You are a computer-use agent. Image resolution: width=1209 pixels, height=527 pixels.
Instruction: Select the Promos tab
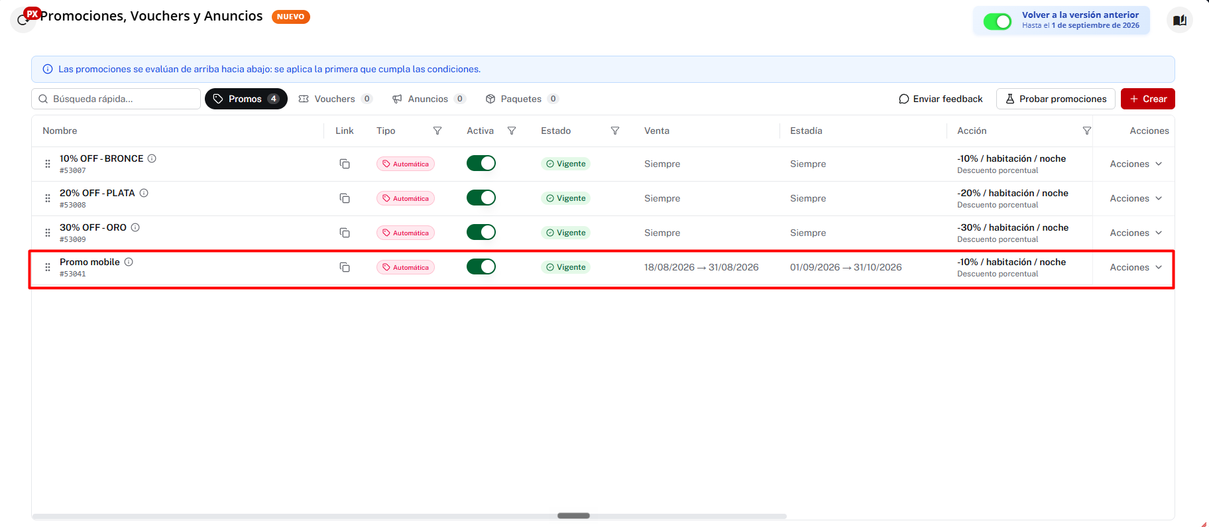pyautogui.click(x=246, y=99)
